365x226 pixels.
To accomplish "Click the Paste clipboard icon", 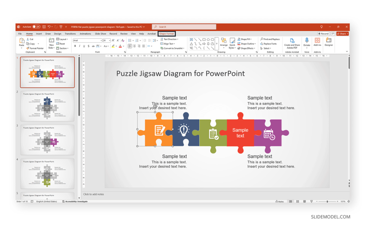I will (x=22, y=41).
